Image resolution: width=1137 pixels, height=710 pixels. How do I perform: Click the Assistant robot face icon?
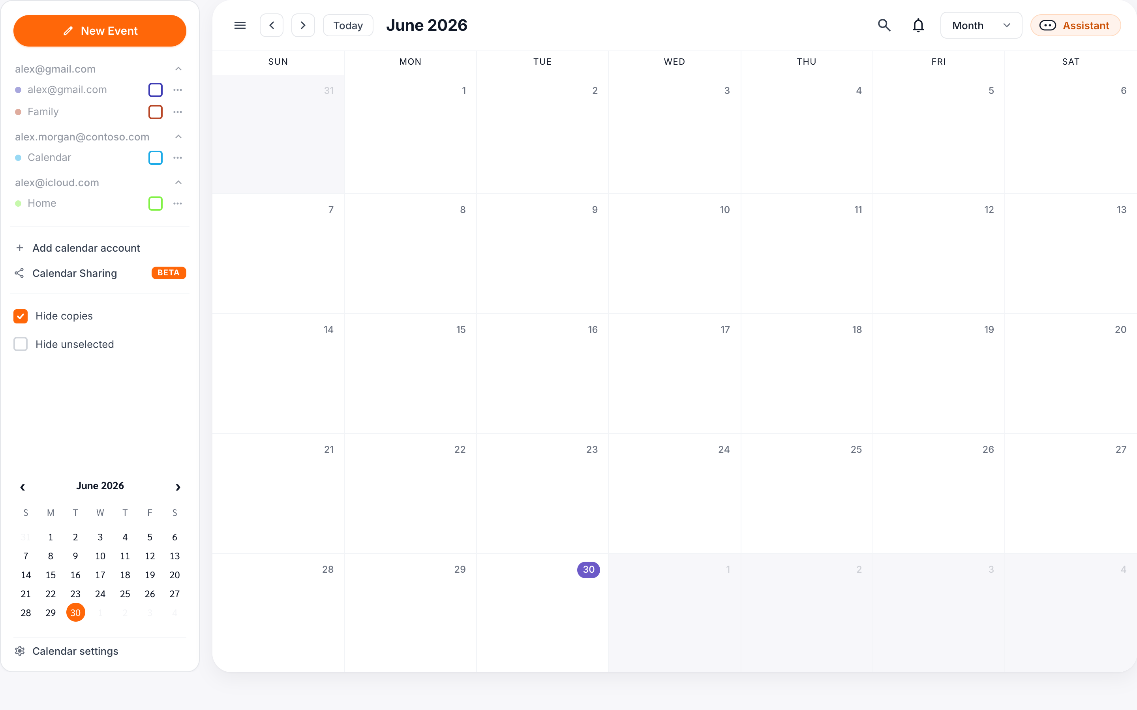point(1047,25)
